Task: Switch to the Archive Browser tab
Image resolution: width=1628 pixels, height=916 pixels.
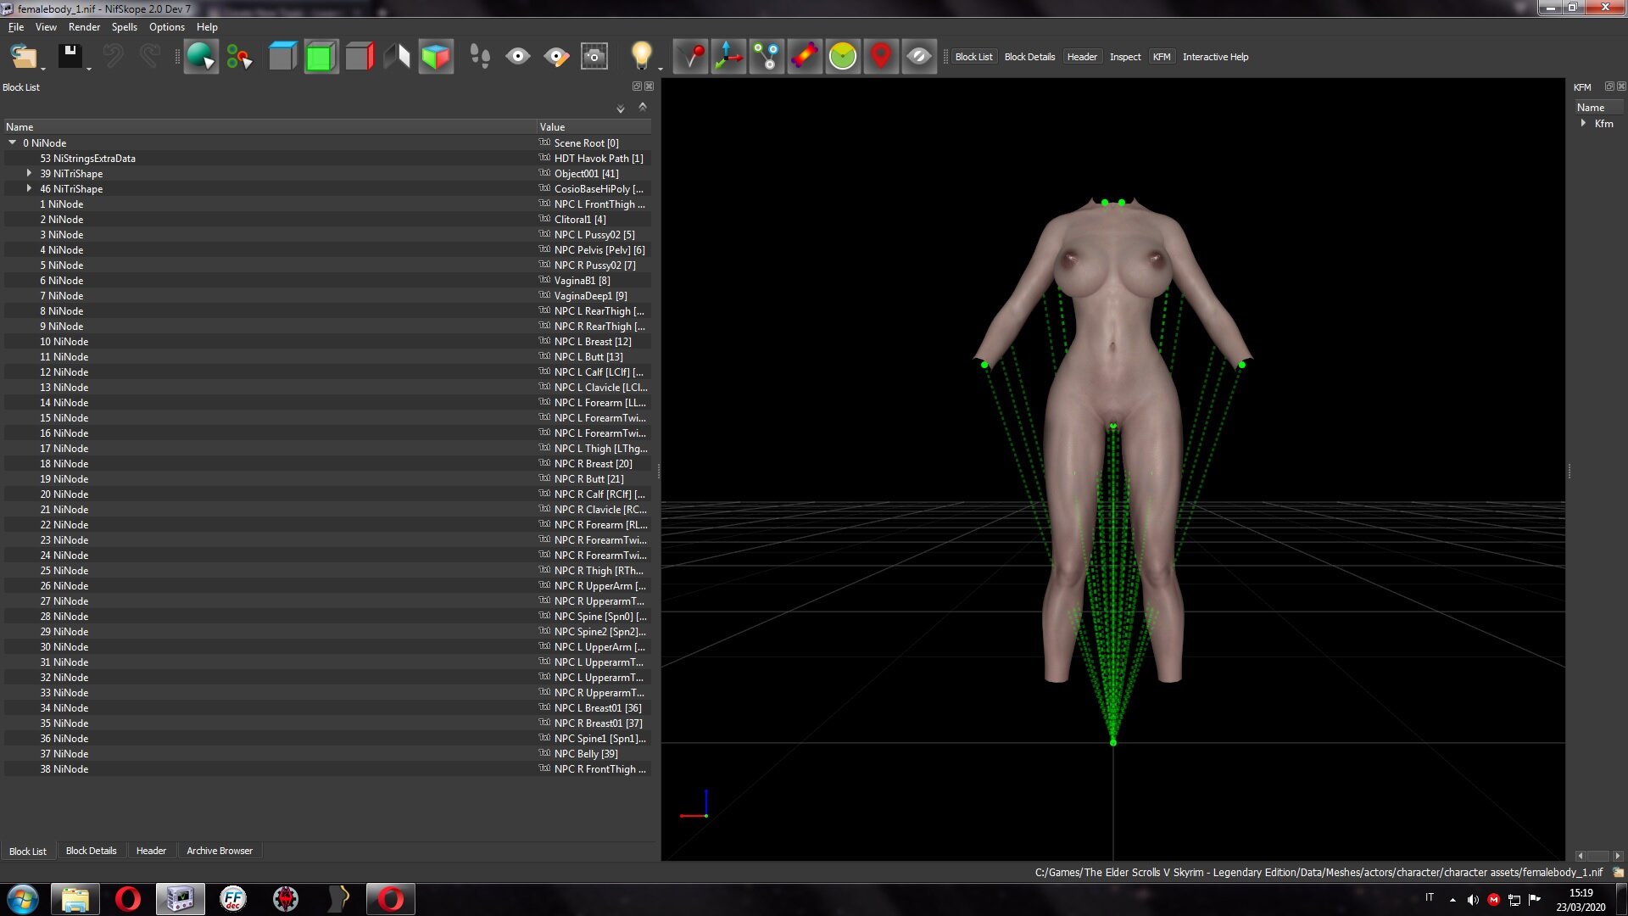Action: click(219, 851)
